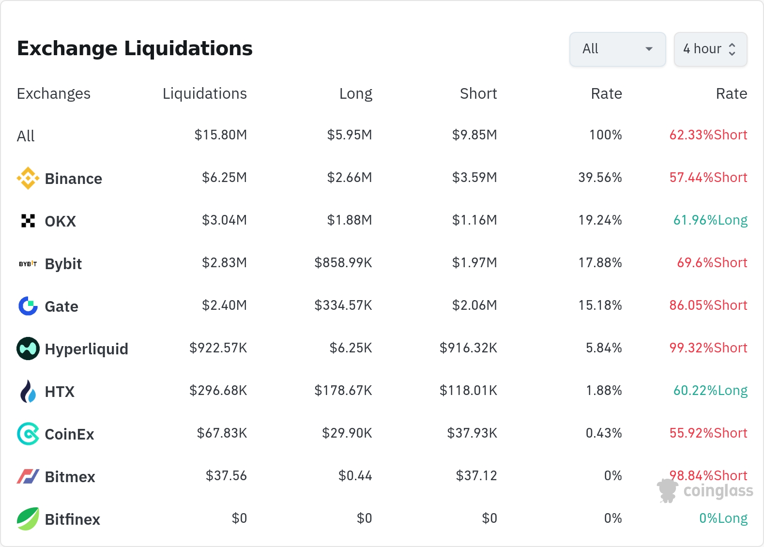Click the HTX flame logo icon
Screen dimensions: 764x547
28,391
